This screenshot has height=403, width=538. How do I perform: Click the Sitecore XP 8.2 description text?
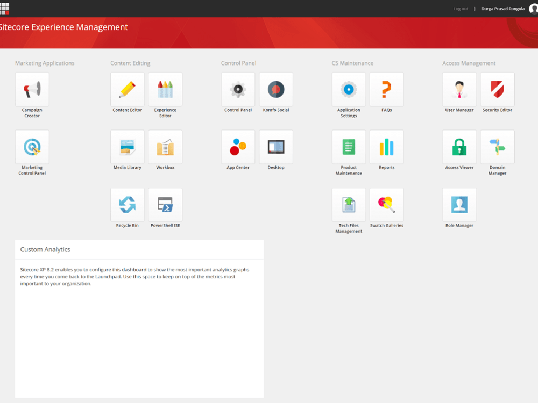click(134, 277)
